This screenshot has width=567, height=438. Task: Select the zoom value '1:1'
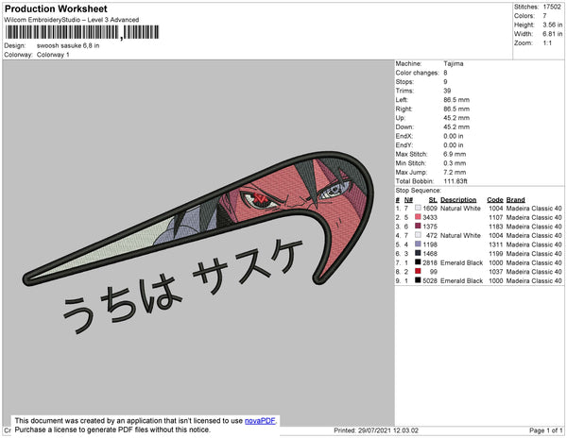[x=547, y=43]
